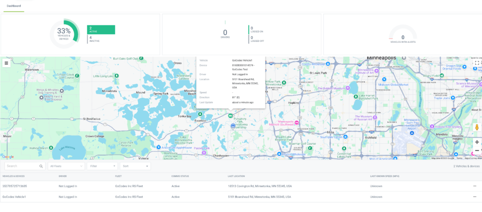The width and height of the screenshot is (482, 212).
Task: Select Historic Fort Snelling pin
Action: [432, 126]
